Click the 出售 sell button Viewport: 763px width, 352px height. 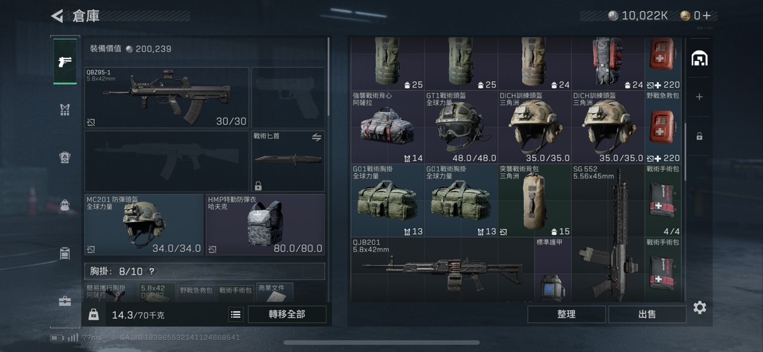click(647, 315)
